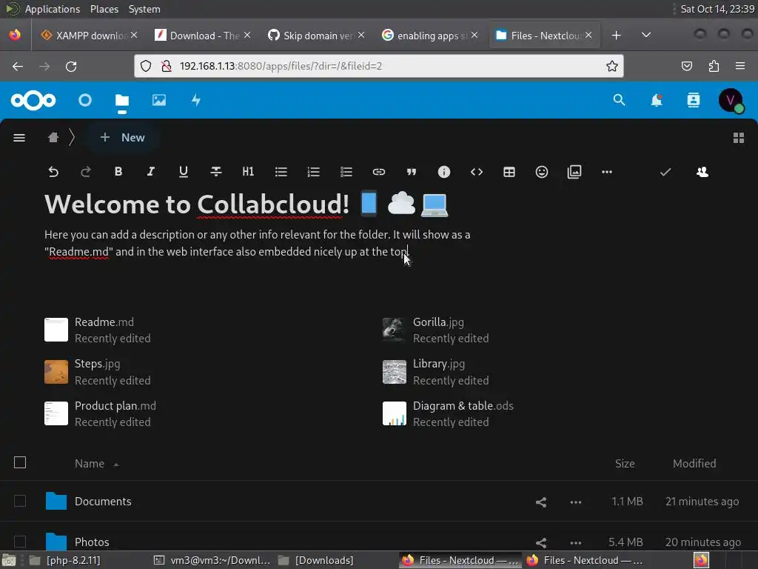
Task: Open the Applications menu
Action: point(53,9)
